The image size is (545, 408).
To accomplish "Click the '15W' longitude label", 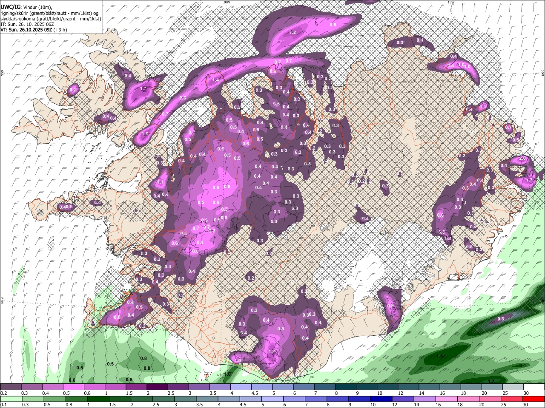I will click(x=451, y=2).
